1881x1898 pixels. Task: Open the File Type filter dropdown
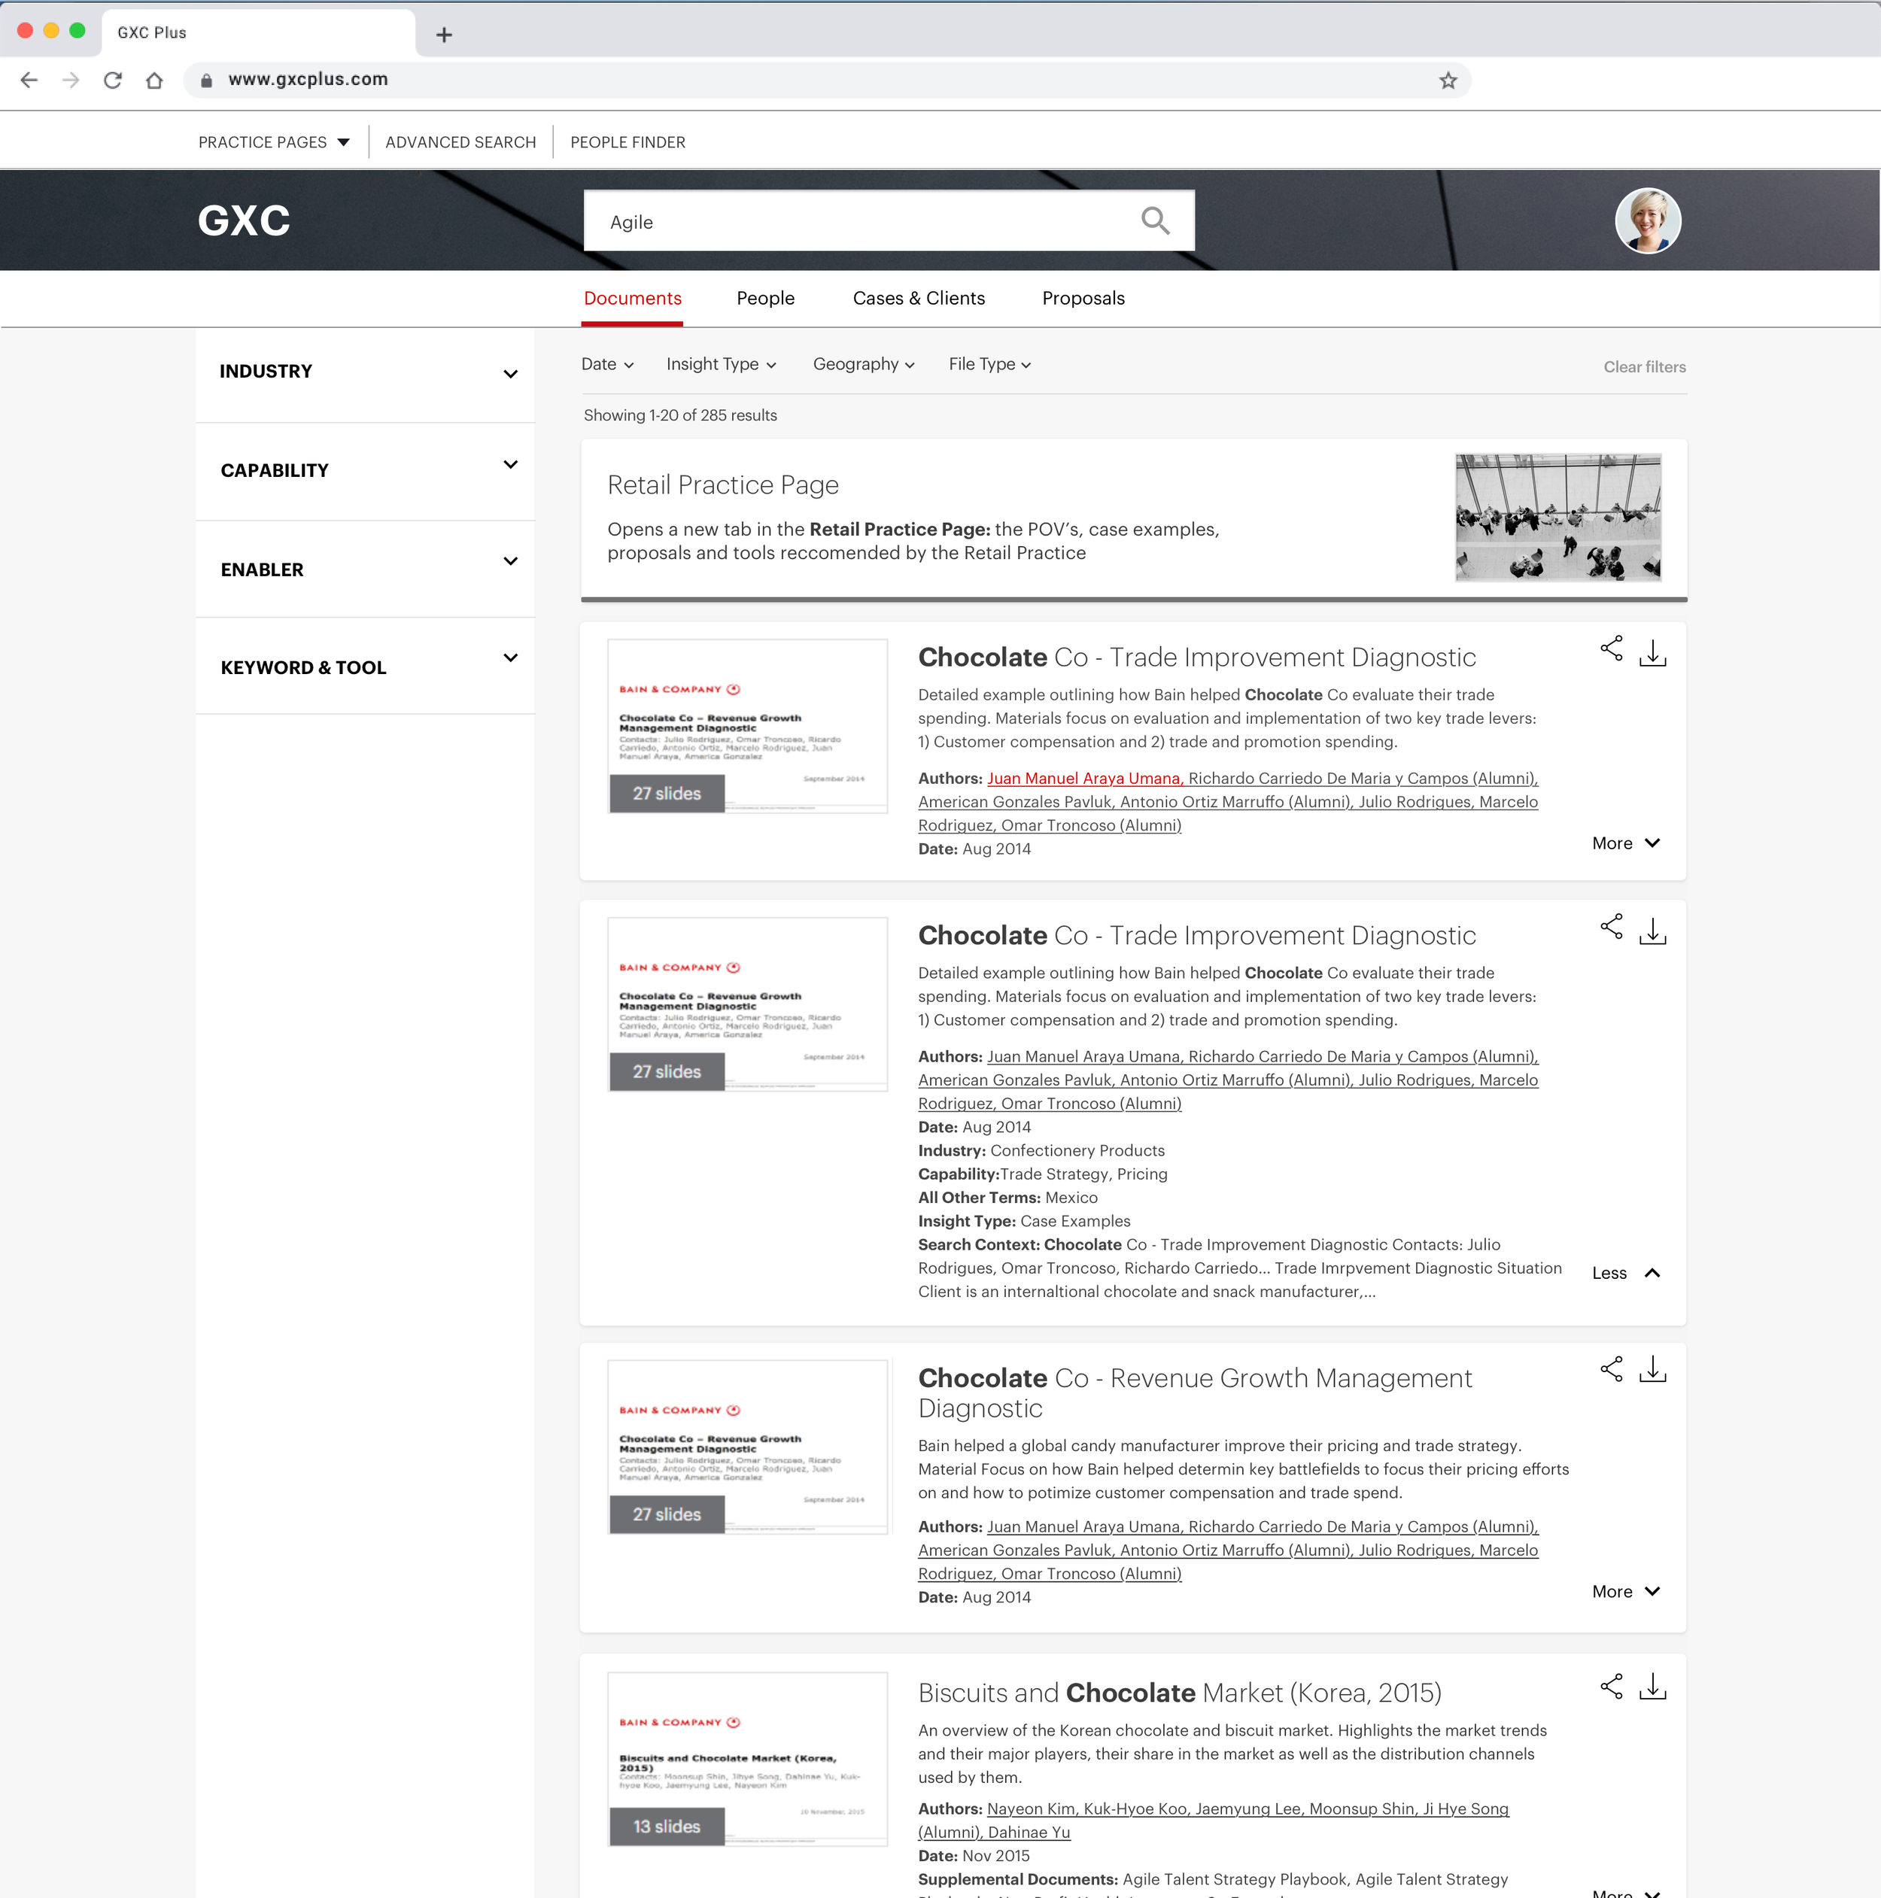[x=989, y=364]
